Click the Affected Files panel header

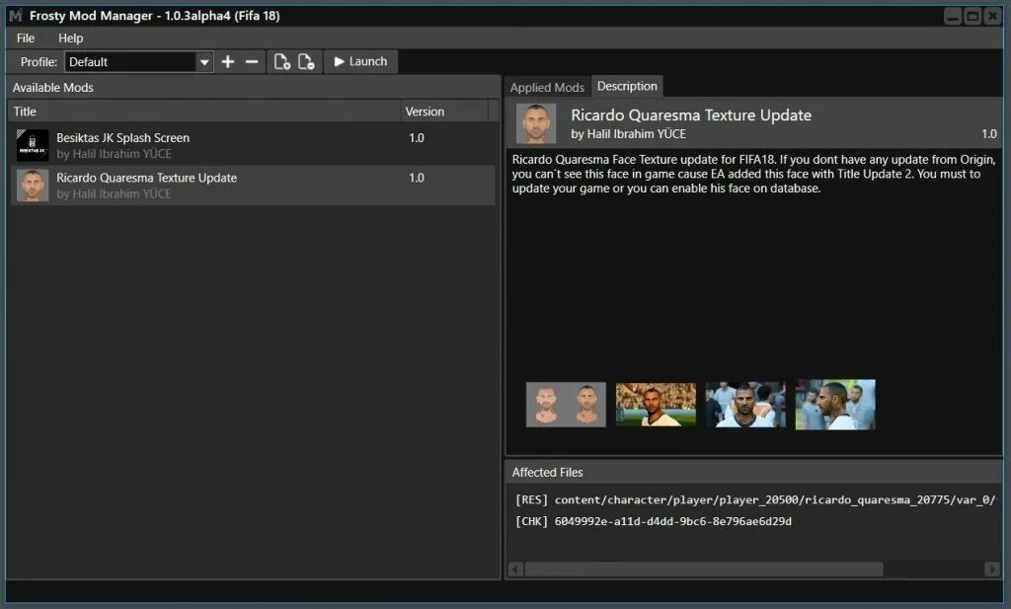(x=753, y=473)
